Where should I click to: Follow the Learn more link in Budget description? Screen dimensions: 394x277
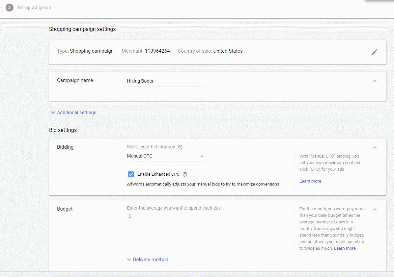[345, 248]
